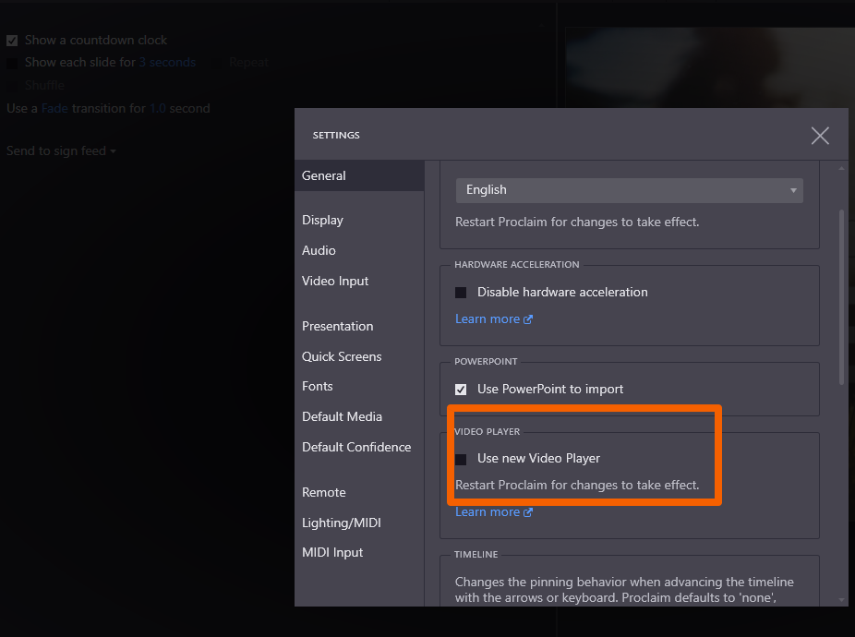
Task: Select MIDI Input in the sidebar
Action: coord(332,552)
